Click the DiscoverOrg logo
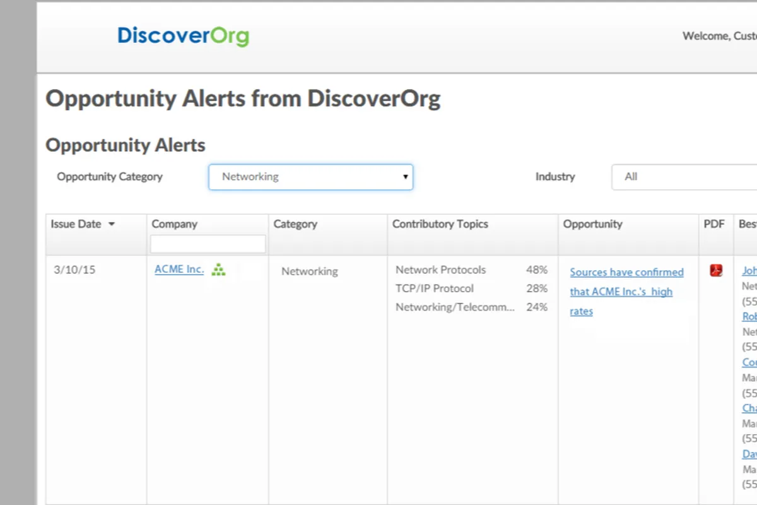This screenshot has height=505, width=757. (183, 36)
